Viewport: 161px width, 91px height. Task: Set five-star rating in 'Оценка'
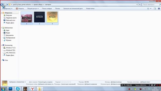coord(70,82)
